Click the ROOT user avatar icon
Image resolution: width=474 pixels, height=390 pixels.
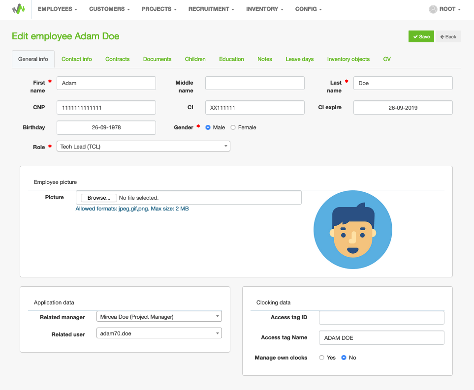click(x=433, y=9)
